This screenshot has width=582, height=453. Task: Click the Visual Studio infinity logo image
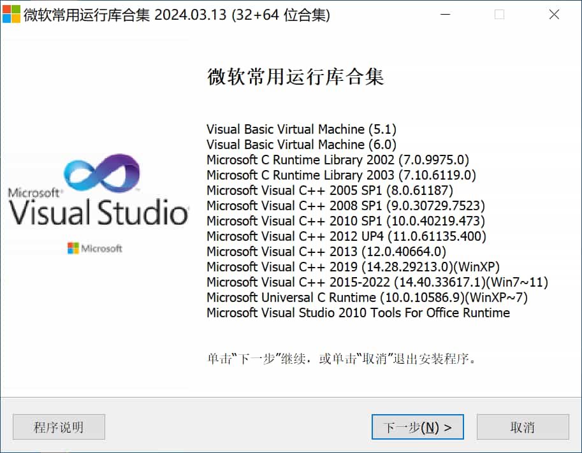coord(102,173)
